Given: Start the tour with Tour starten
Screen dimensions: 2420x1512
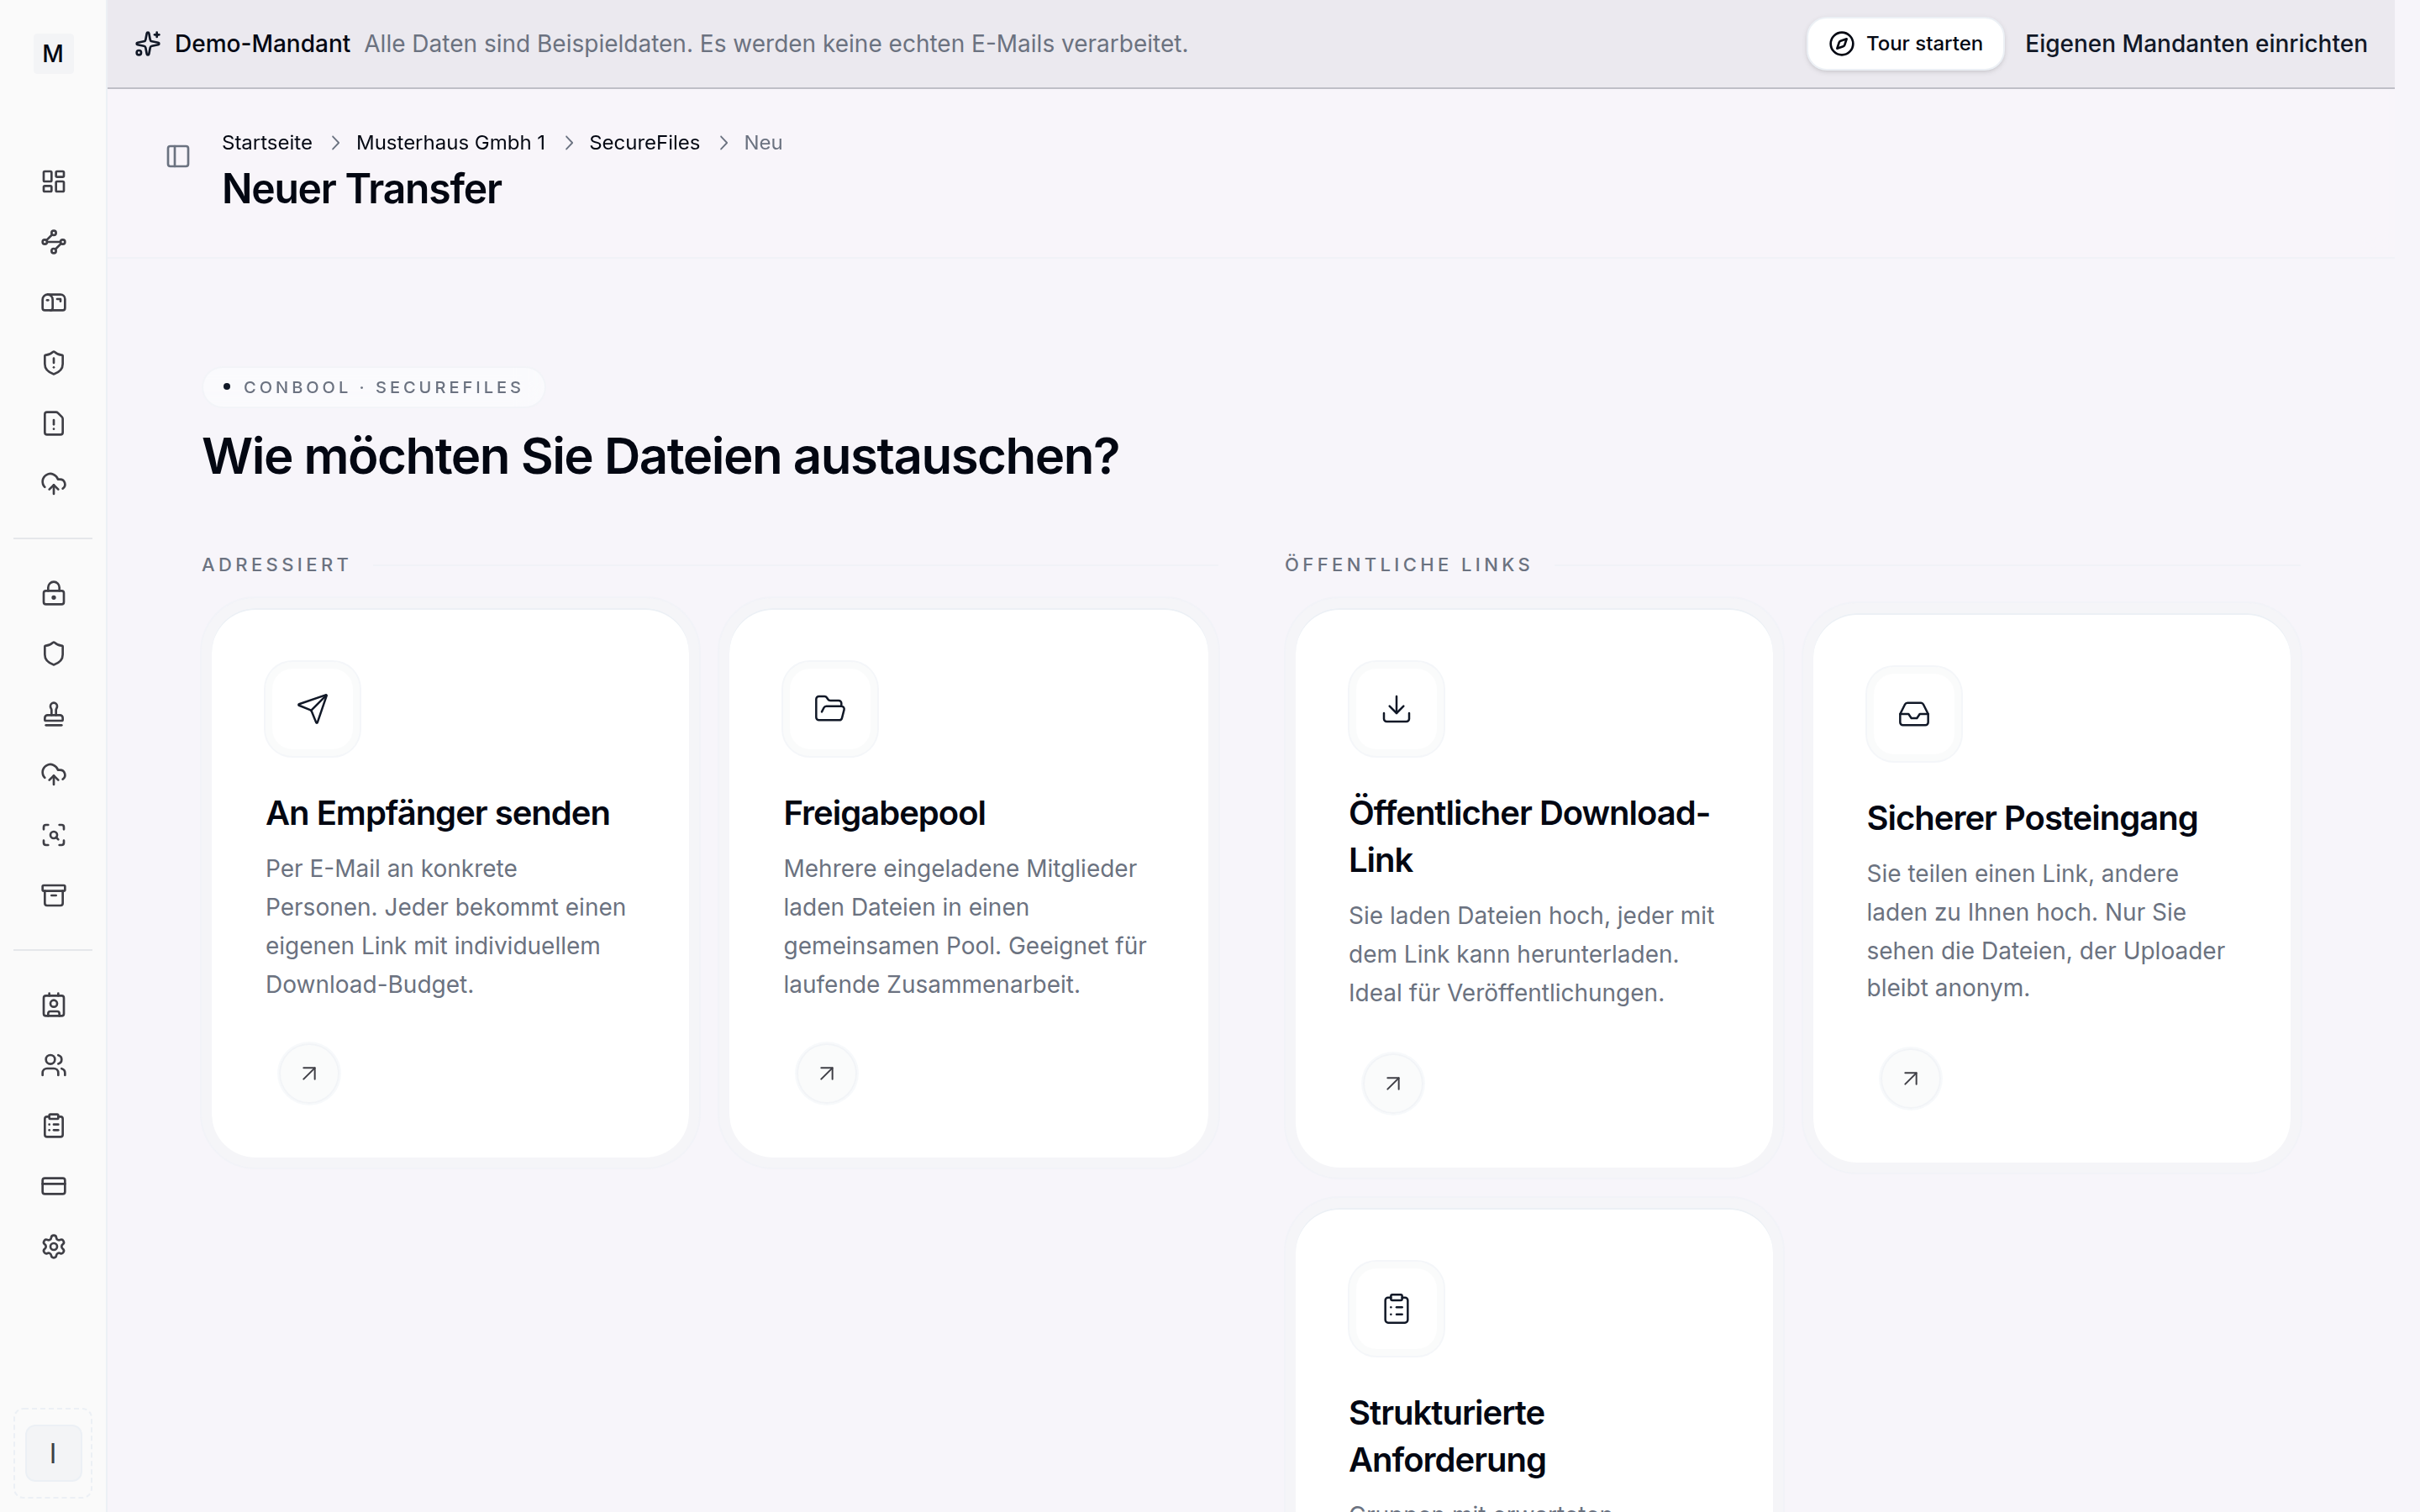Looking at the screenshot, I should 1906,44.
